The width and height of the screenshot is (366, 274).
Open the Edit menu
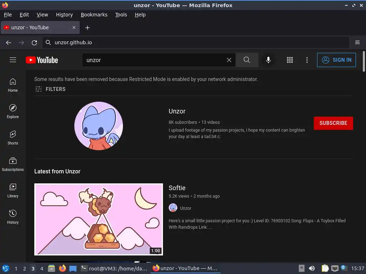[x=24, y=15]
